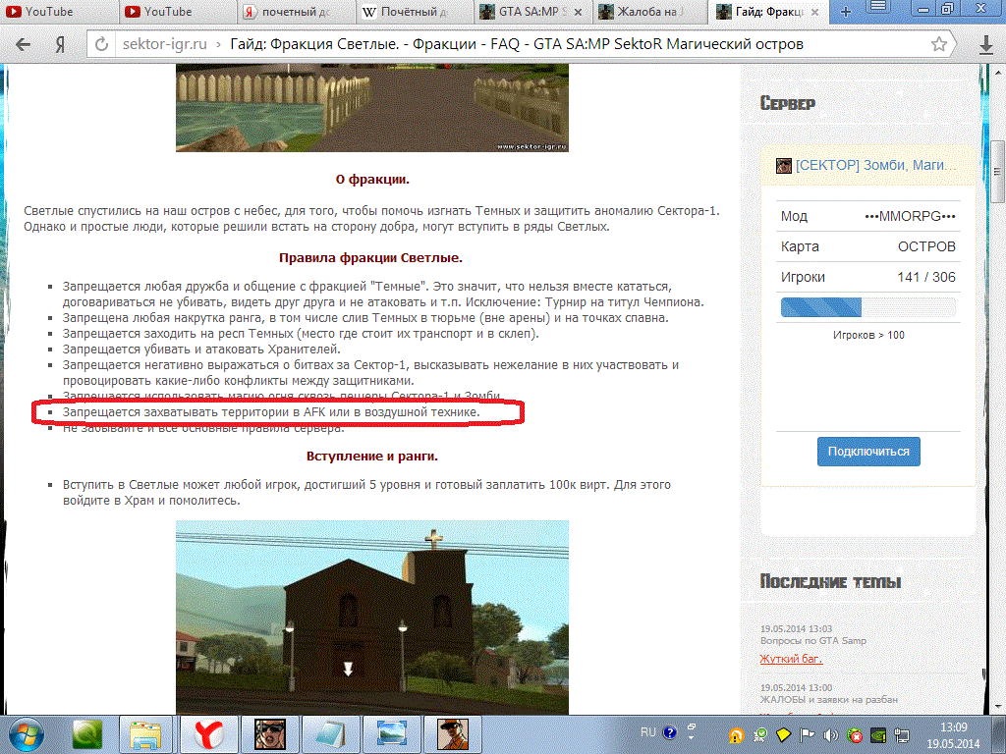Click the '141 / 306' players value

[925, 277]
